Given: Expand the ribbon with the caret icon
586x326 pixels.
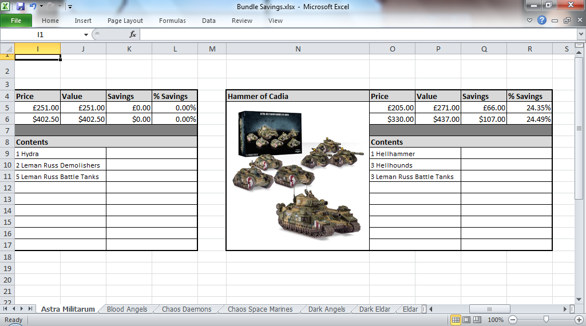Looking at the screenshot, I should click(529, 20).
